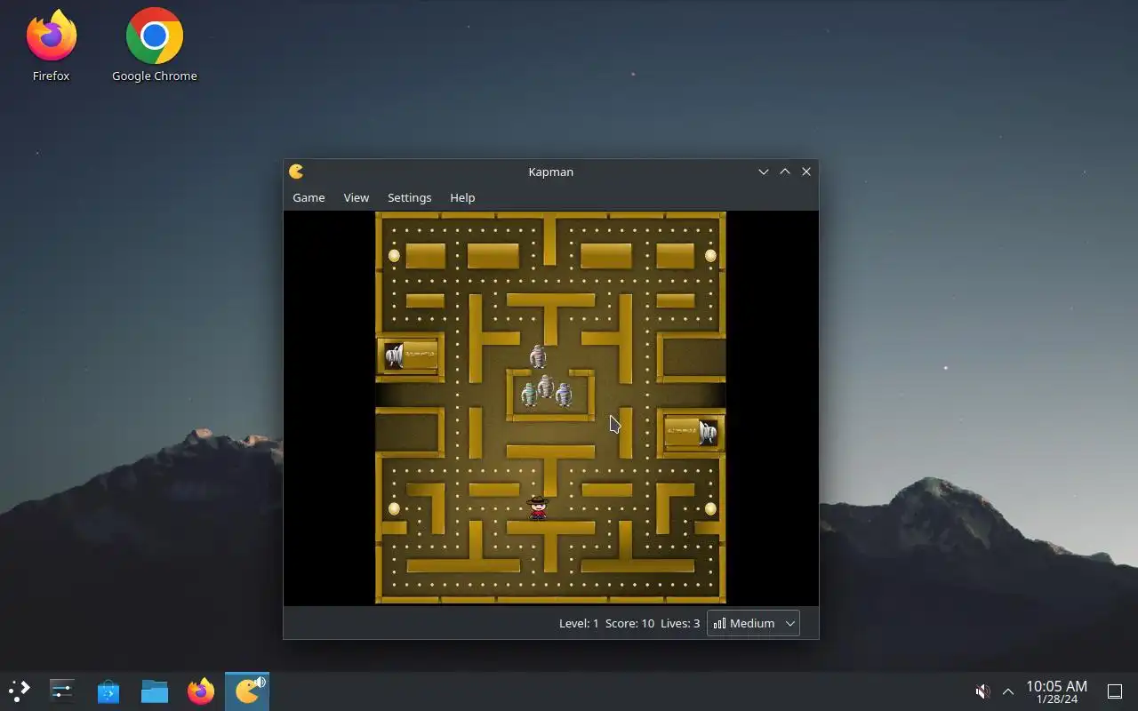Open Dolphin file manager in taskbar

(x=155, y=691)
